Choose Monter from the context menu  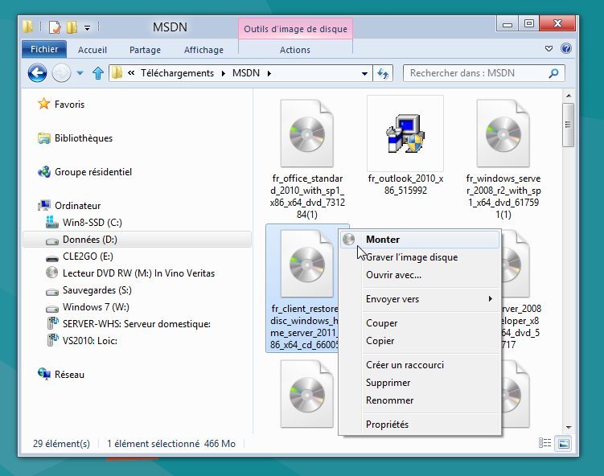420,240
